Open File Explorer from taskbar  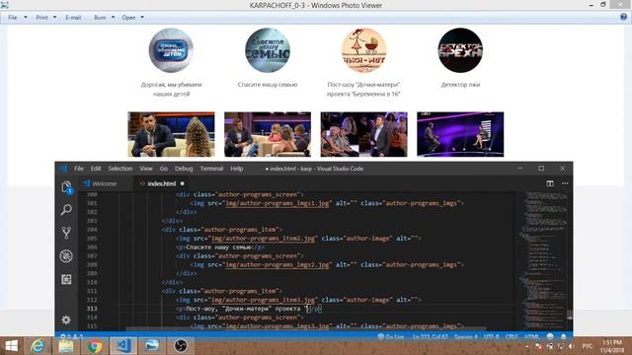click(x=66, y=346)
